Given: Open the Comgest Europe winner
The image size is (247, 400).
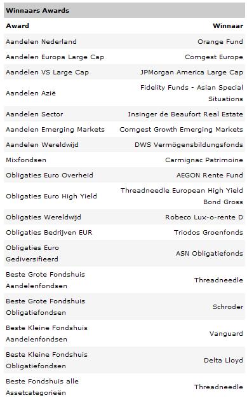Looking at the screenshot, I should (214, 57).
